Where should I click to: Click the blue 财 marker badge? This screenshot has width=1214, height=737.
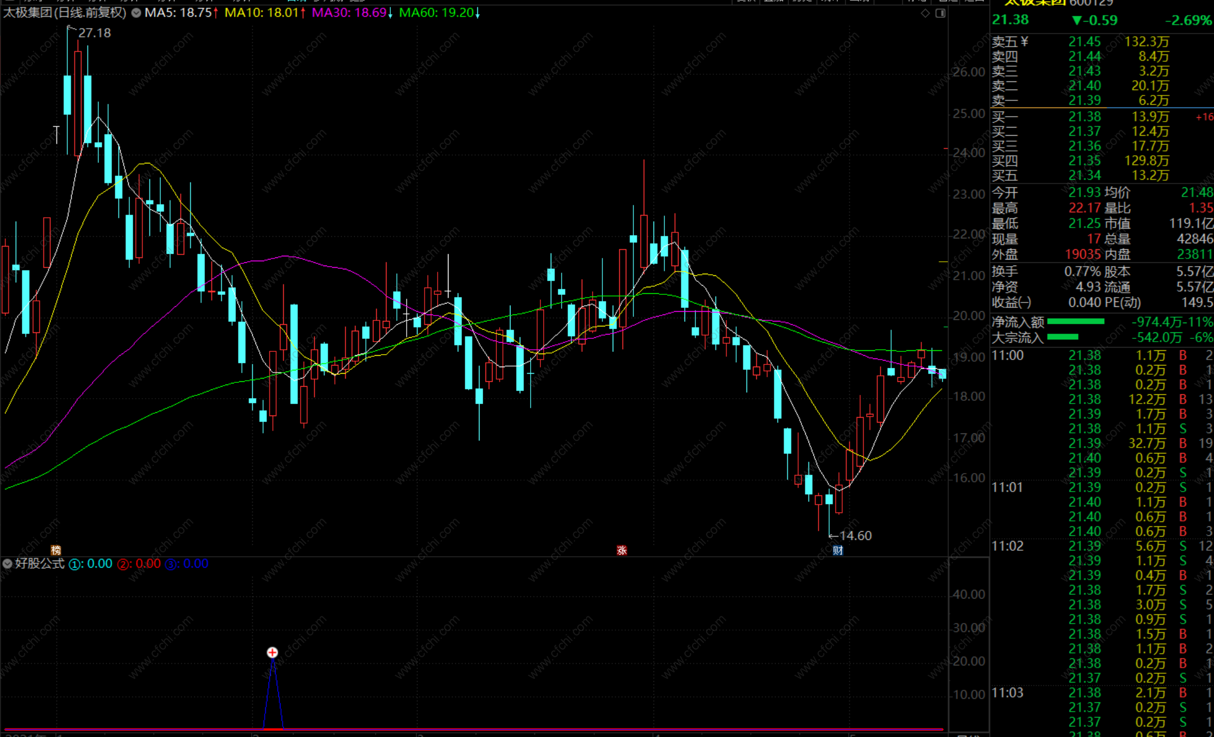(x=838, y=550)
